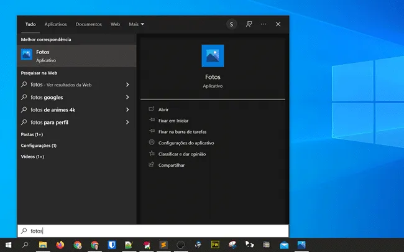Switch to the Documentos tab
Screen dimensions: 404x252
point(89,24)
